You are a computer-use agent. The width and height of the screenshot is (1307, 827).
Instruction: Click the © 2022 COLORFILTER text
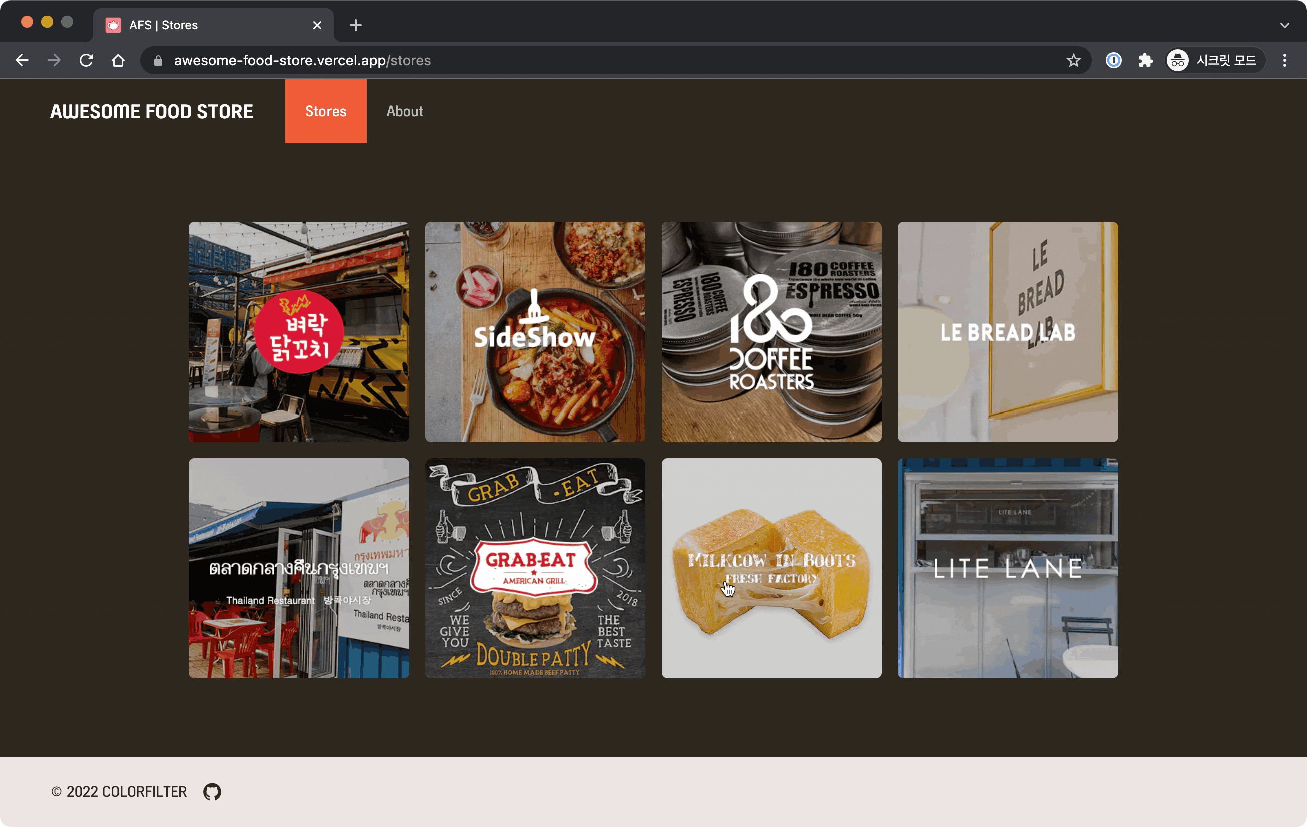pyautogui.click(x=119, y=792)
